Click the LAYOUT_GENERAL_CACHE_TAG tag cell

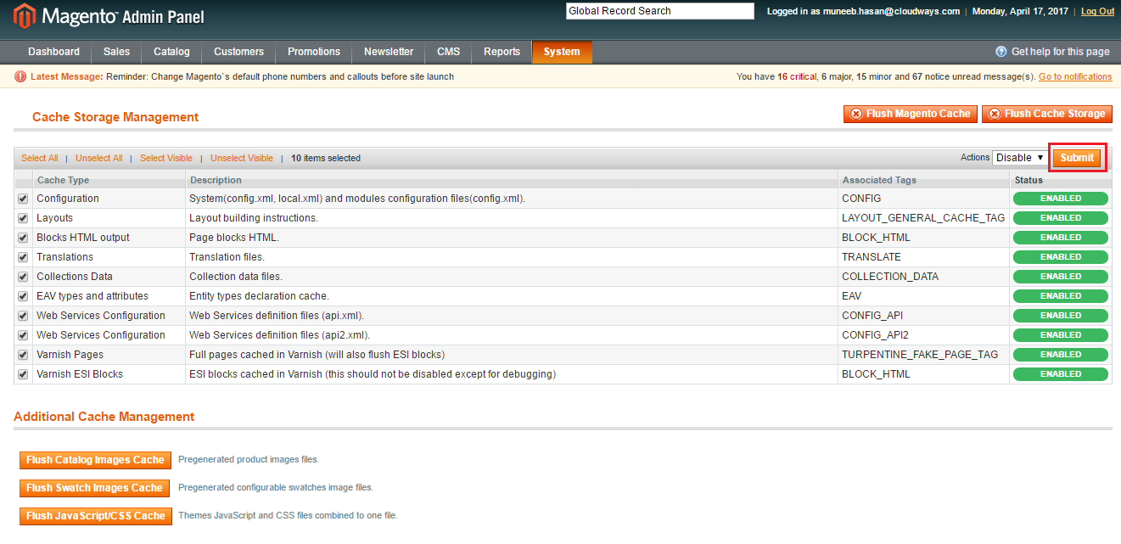[x=923, y=218]
